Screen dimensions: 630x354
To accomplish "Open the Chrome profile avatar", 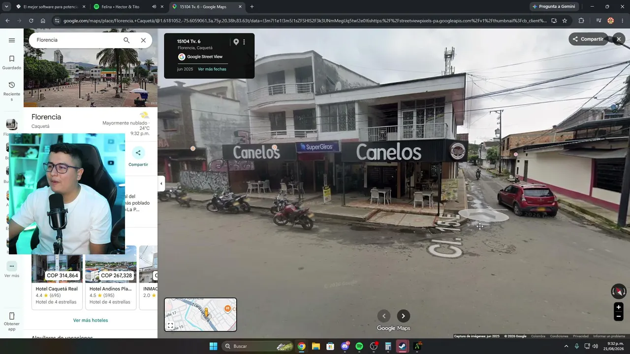I will pos(611,21).
